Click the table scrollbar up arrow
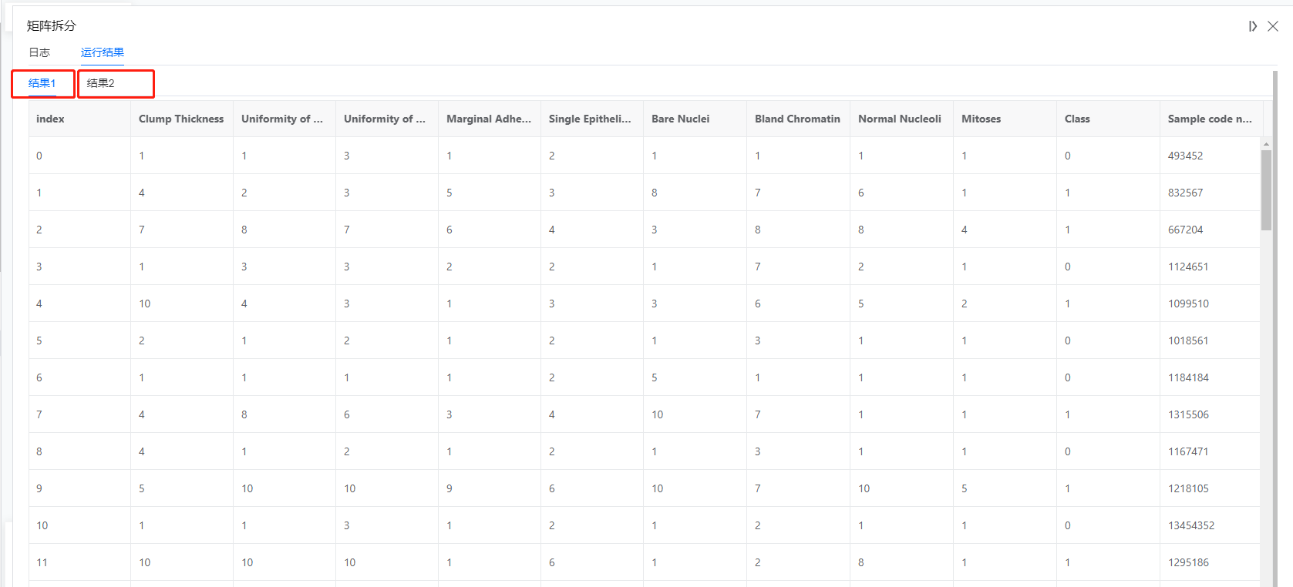The height and width of the screenshot is (587, 1293). click(x=1266, y=144)
